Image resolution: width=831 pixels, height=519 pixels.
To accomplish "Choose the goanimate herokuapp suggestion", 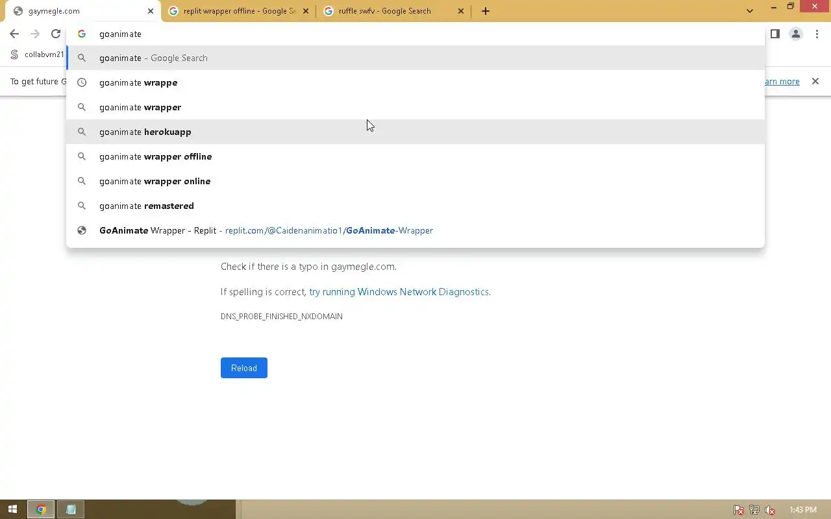I will pos(415,132).
